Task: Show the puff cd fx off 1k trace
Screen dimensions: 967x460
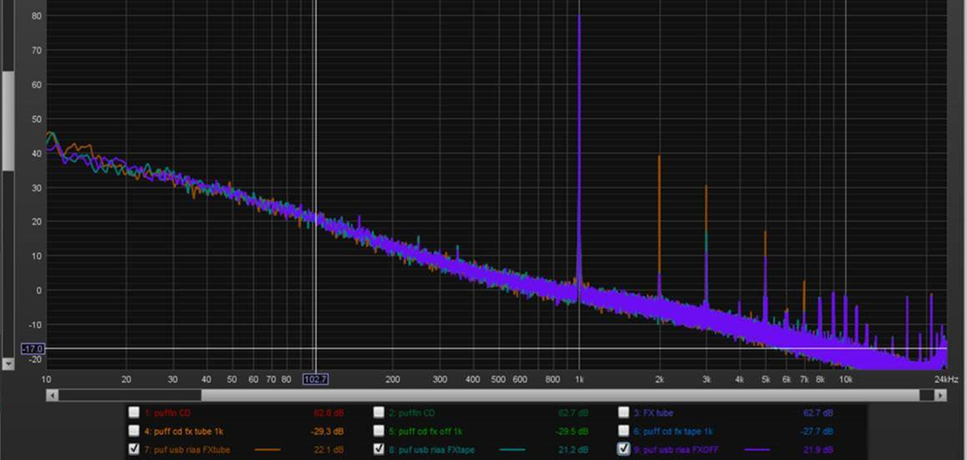Action: click(378, 431)
